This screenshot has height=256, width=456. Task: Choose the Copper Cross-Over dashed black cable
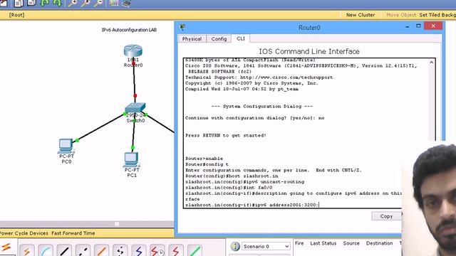point(83,250)
